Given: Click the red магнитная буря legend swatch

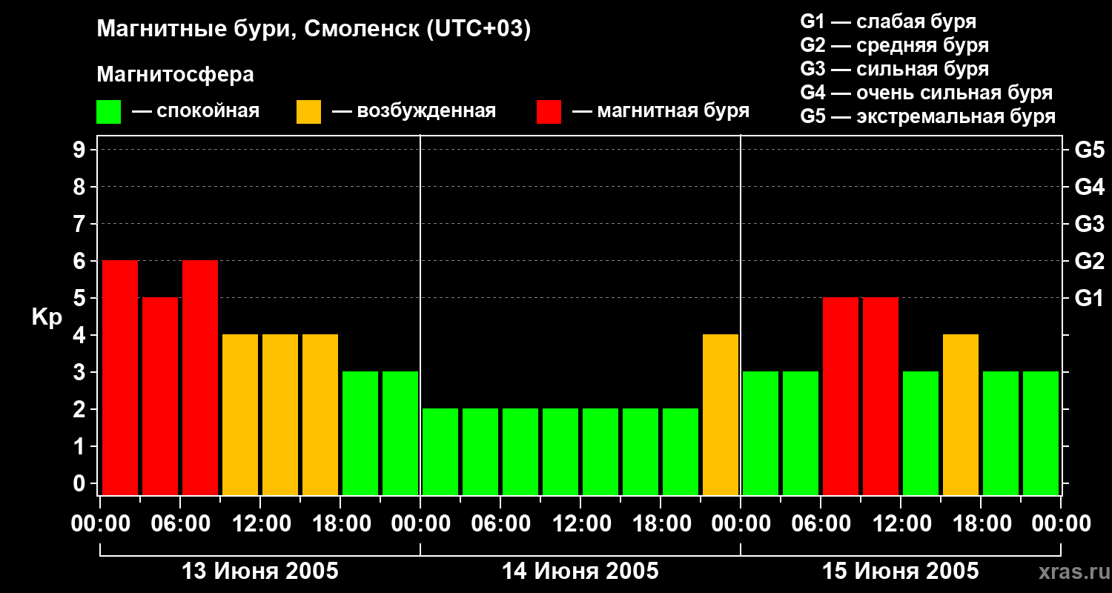Looking at the screenshot, I should [x=549, y=112].
